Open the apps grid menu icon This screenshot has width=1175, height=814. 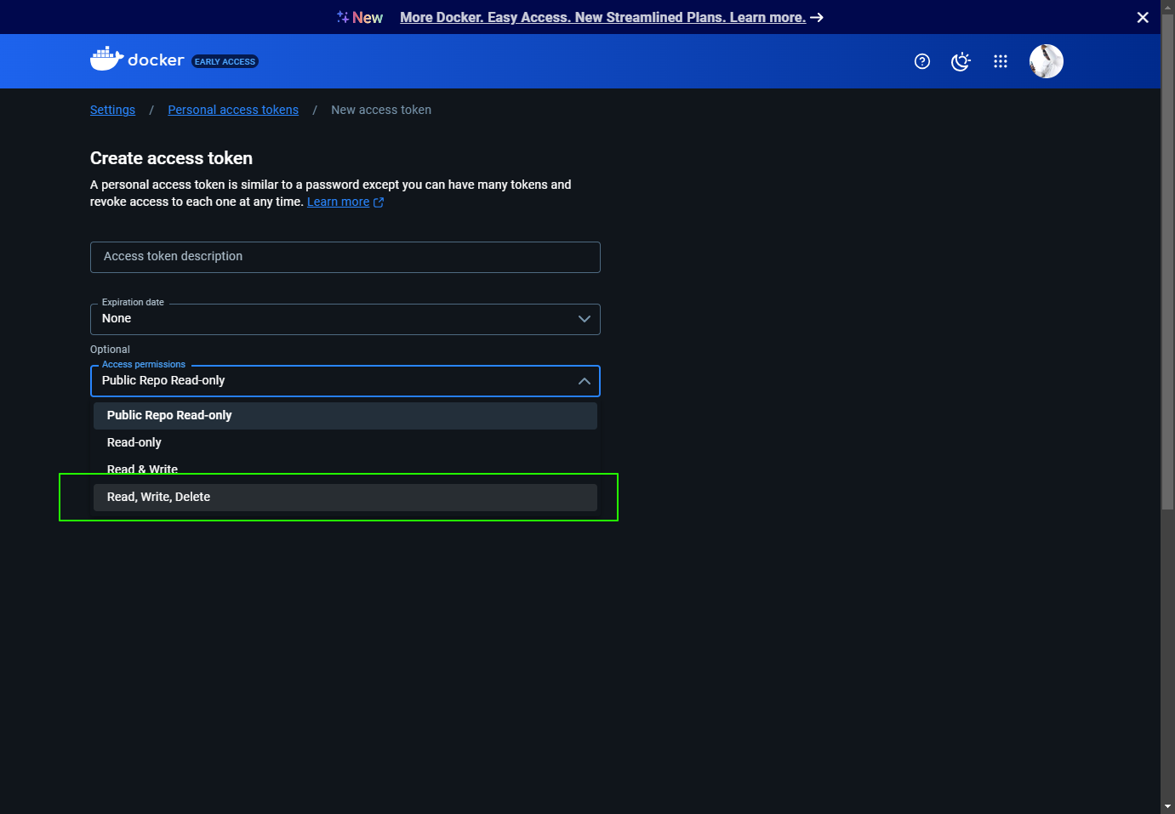pos(1001,61)
